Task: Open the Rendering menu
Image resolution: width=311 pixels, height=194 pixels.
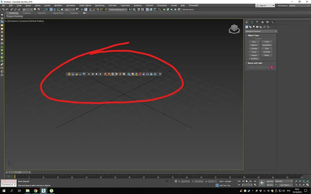Action: (100, 5)
